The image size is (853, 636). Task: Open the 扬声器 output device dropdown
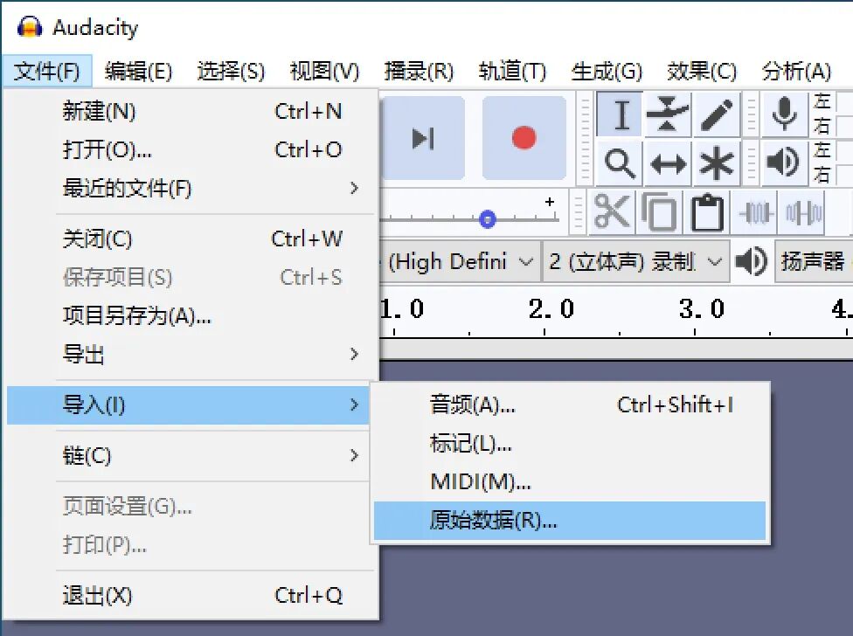point(814,262)
